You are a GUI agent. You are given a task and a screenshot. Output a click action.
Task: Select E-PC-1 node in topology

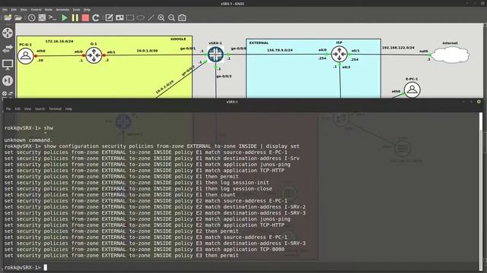tap(412, 89)
